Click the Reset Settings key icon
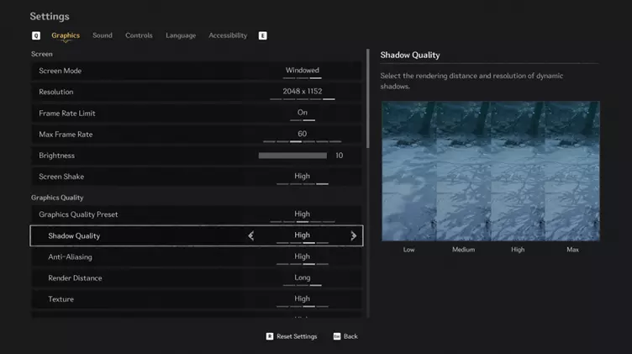632x354 pixels. pyautogui.click(x=270, y=336)
